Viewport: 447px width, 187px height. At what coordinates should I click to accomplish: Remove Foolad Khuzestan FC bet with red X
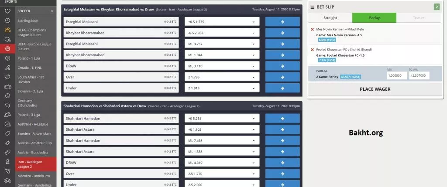point(312,50)
